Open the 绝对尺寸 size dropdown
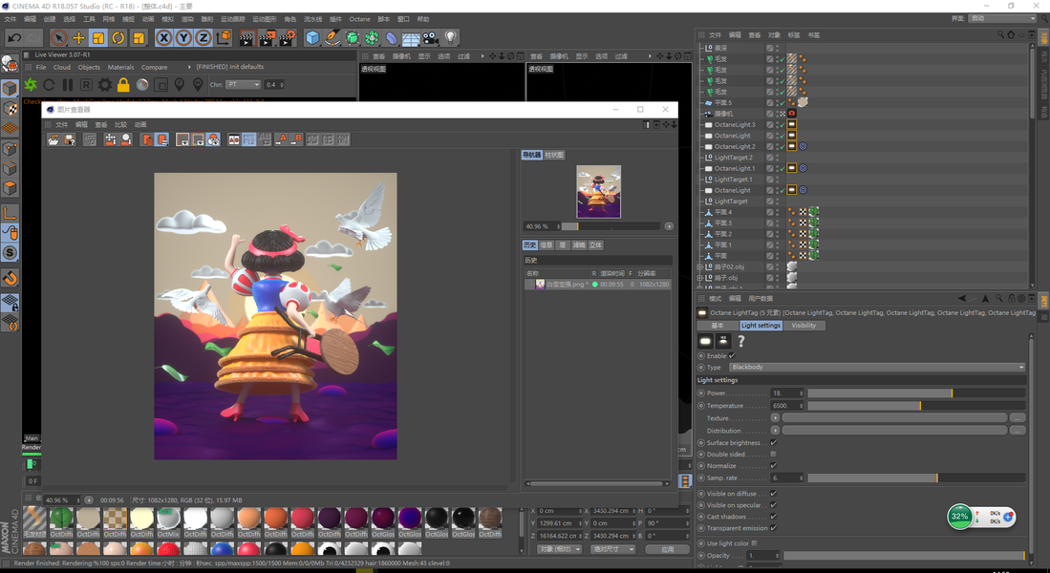The height and width of the screenshot is (573, 1050). tap(613, 549)
